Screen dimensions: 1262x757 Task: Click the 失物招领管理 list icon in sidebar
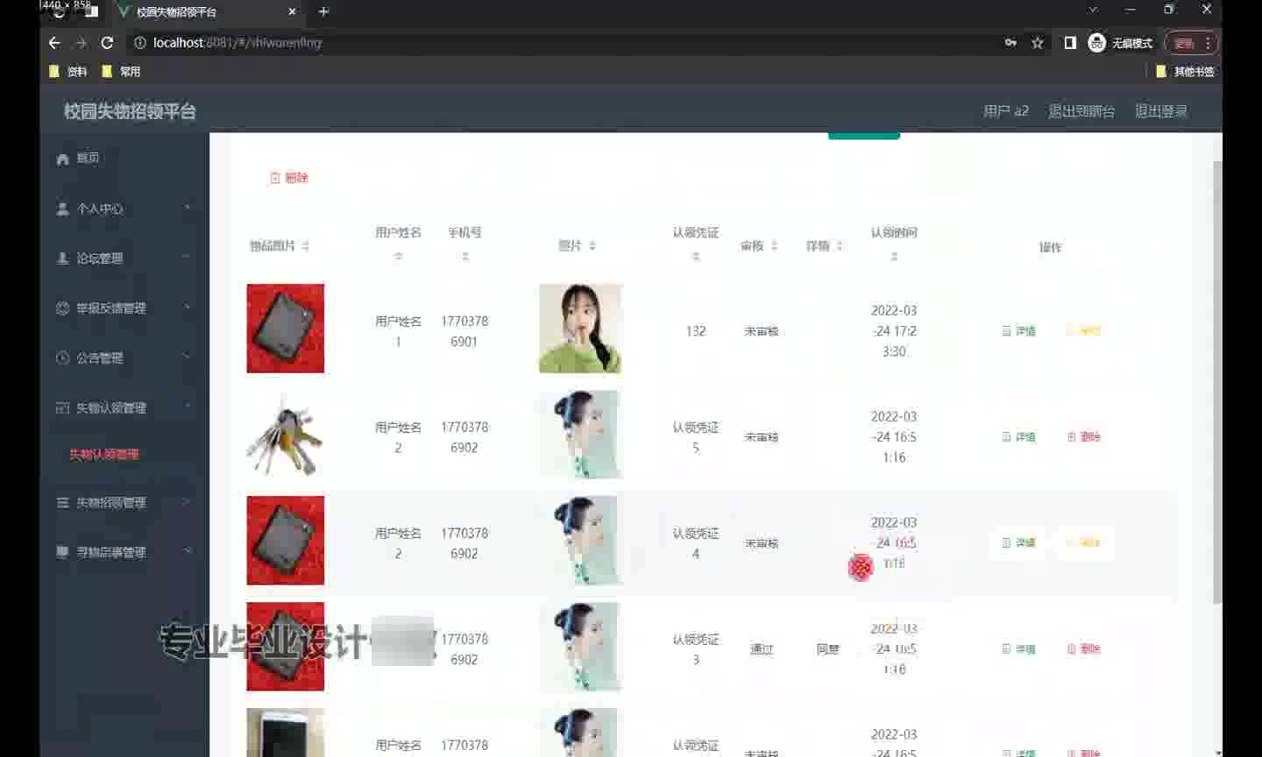pyautogui.click(x=62, y=503)
